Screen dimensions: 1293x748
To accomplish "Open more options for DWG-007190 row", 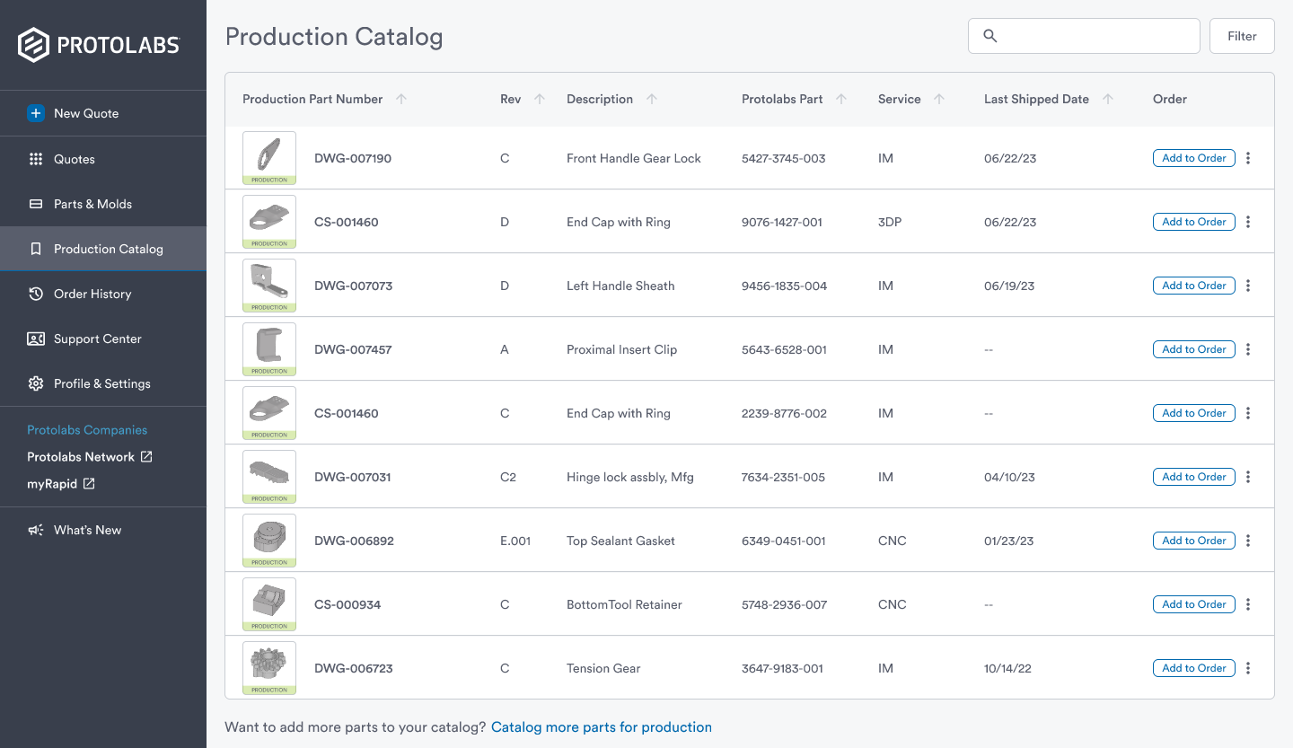I will coord(1248,158).
